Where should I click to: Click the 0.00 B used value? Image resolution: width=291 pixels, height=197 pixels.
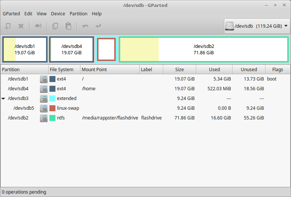point(224,108)
